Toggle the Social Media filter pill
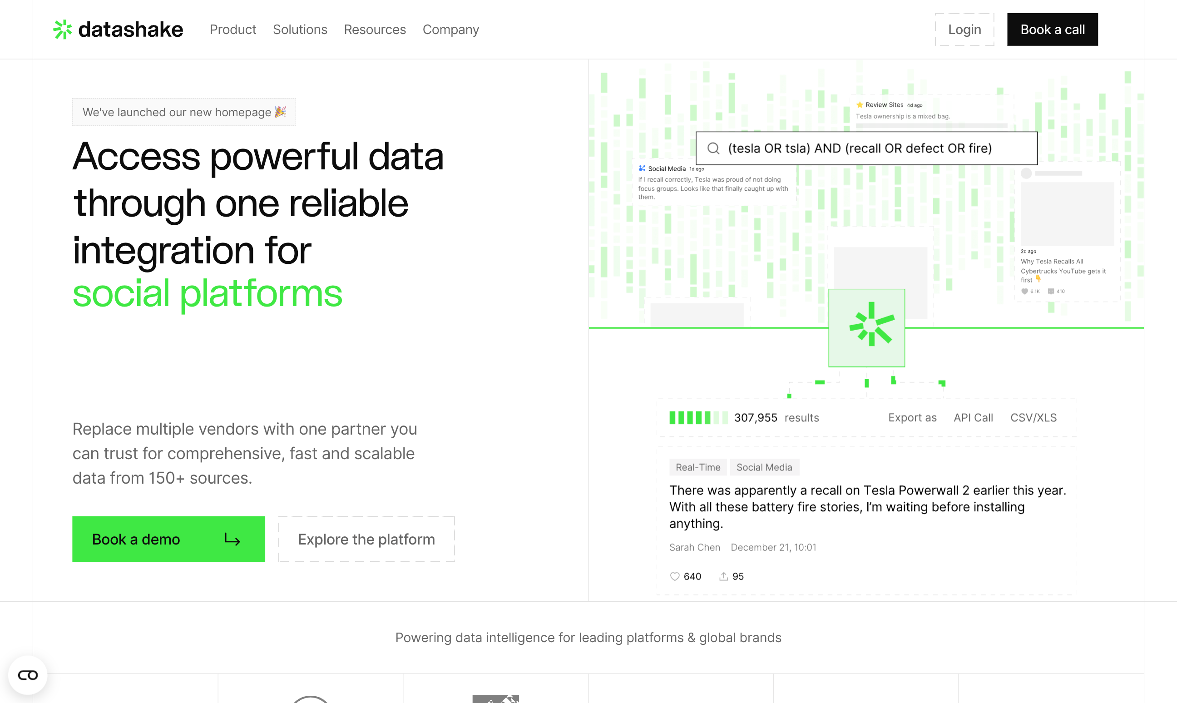The height and width of the screenshot is (703, 1177). click(x=764, y=467)
